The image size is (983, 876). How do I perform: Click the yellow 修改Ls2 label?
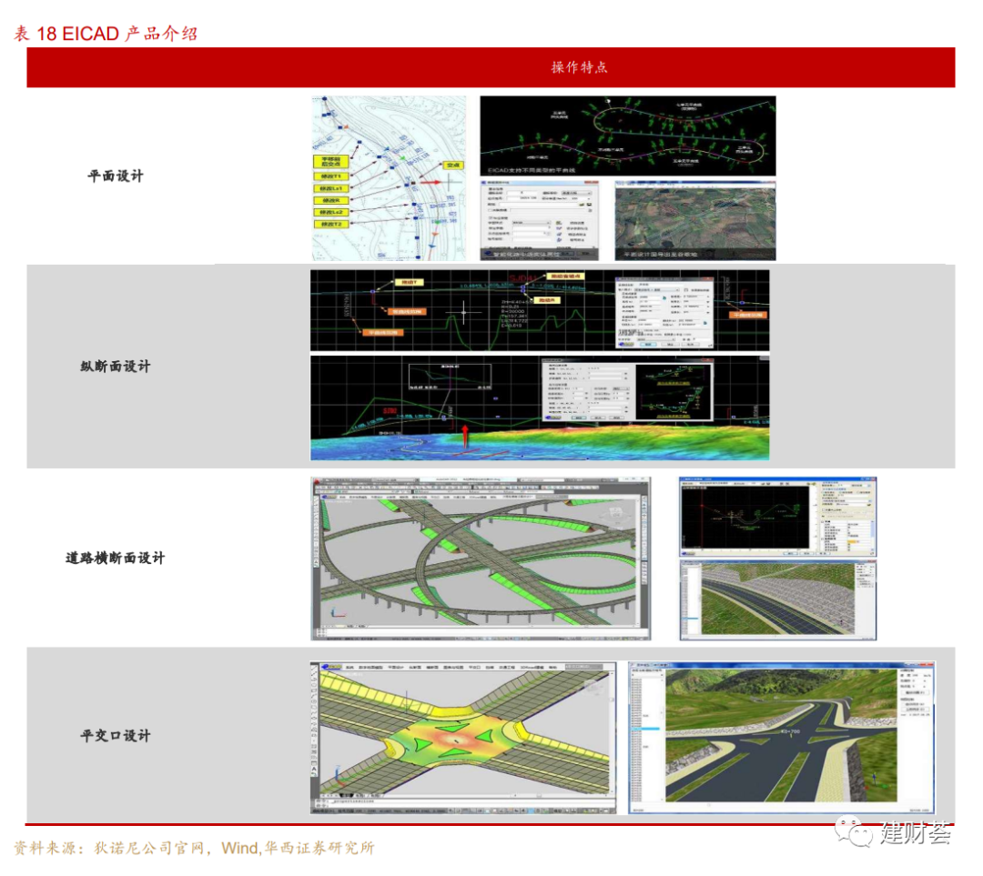click(x=330, y=213)
